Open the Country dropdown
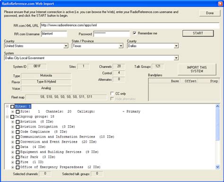 (x=66, y=46)
